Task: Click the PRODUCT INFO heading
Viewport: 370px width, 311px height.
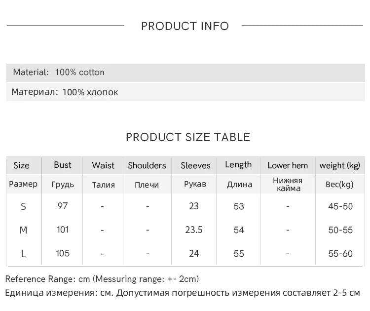Action: [x=185, y=26]
